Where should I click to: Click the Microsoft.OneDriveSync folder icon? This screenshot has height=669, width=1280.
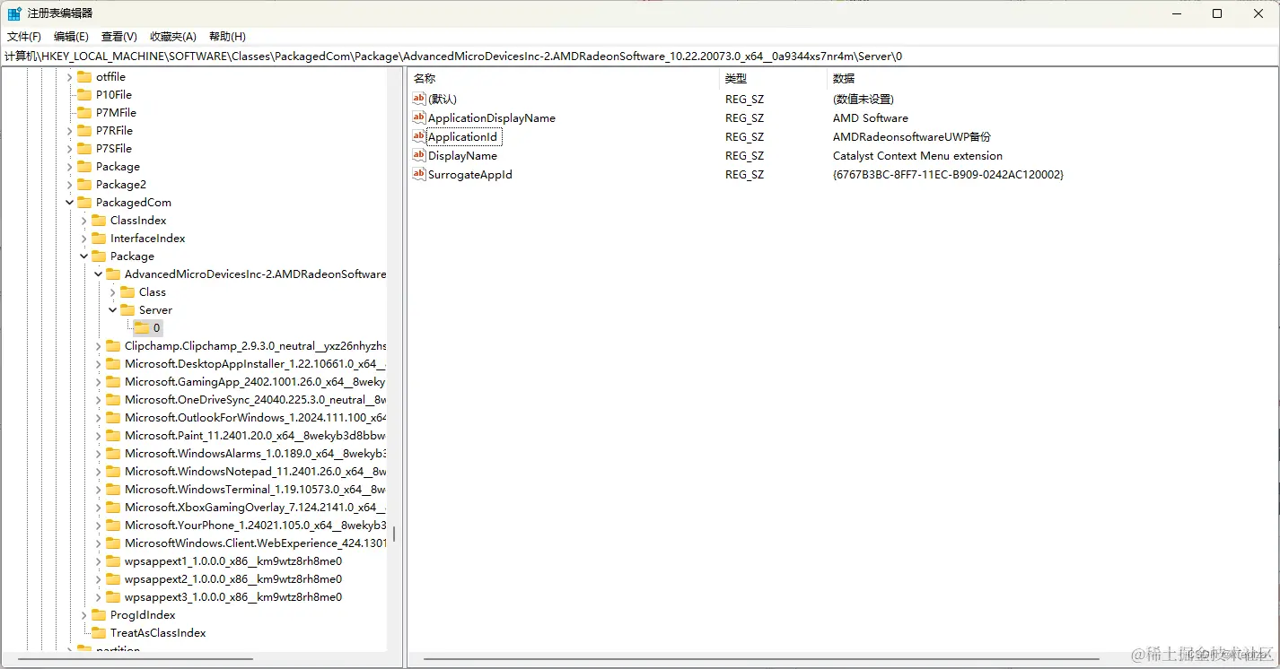(113, 400)
